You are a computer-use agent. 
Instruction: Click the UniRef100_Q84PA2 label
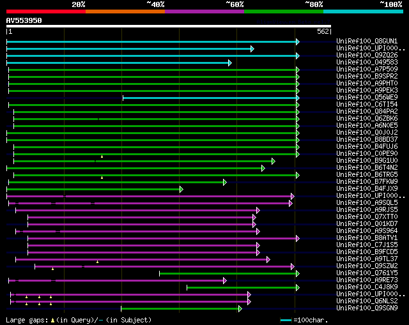click(x=367, y=112)
